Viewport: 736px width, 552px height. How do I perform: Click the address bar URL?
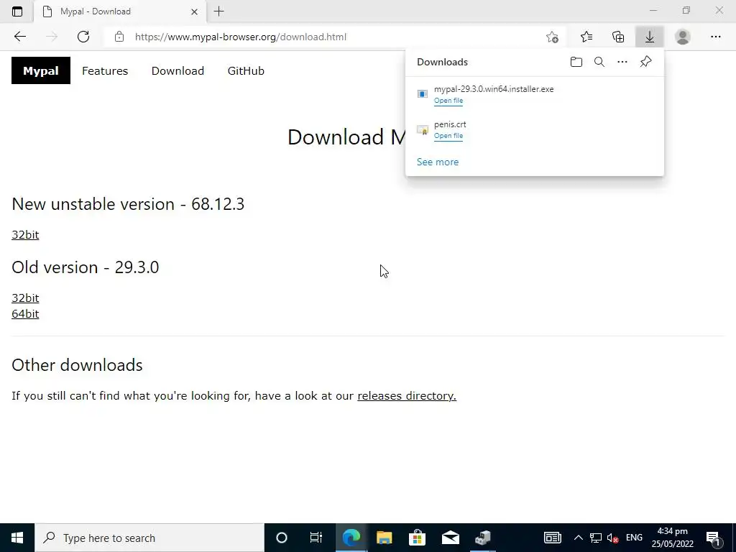(x=240, y=37)
